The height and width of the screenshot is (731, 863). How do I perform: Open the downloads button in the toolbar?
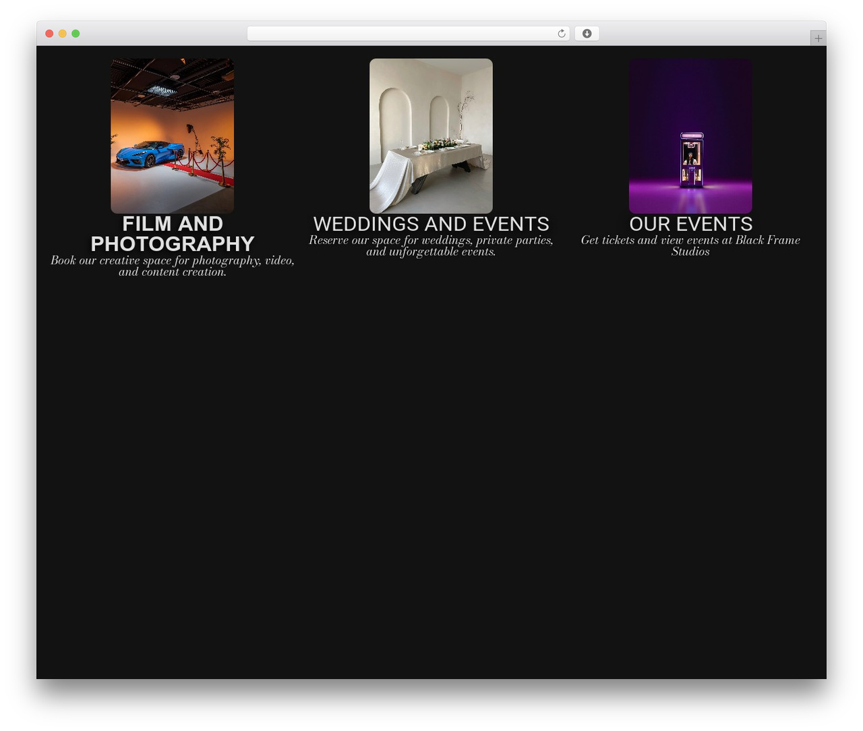pos(587,34)
